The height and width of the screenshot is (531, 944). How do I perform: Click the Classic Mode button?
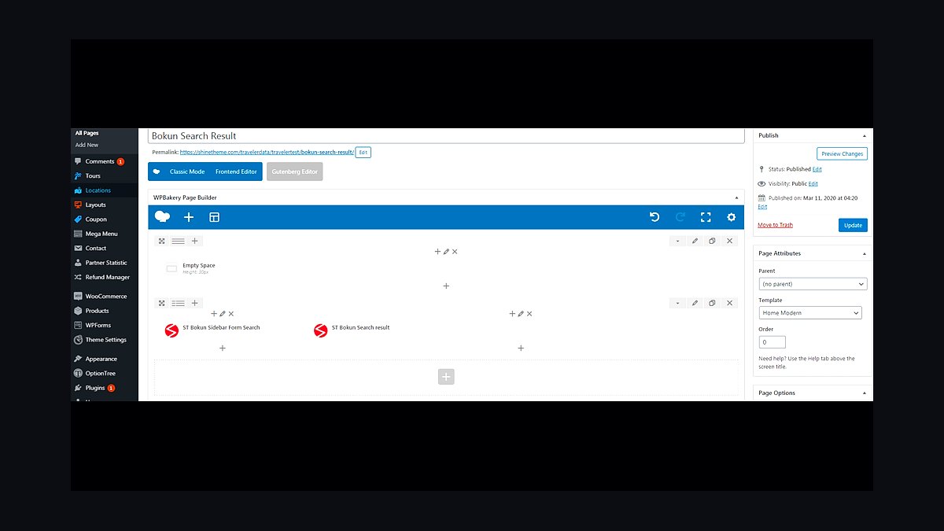pos(187,171)
